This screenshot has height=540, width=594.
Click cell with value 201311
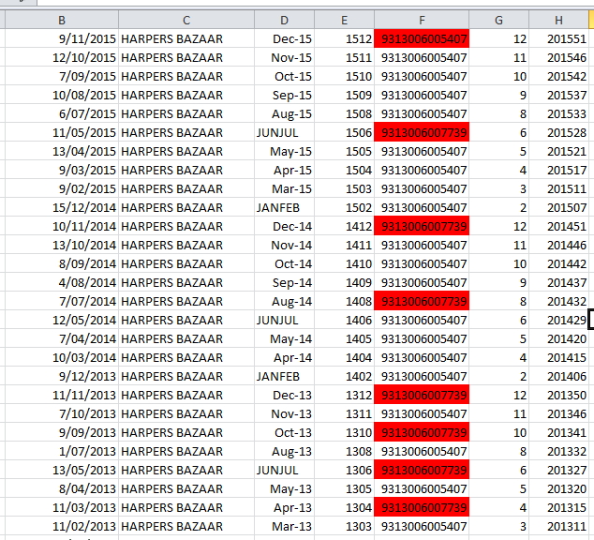pyautogui.click(x=558, y=526)
